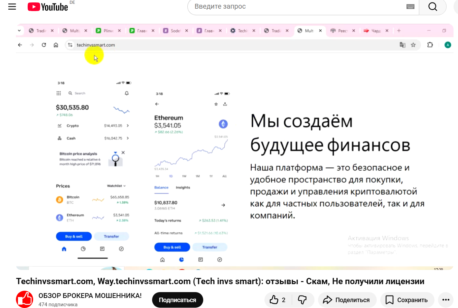The height and width of the screenshot is (308, 458).
Task: Select the 1W chart range
Action: [184, 176]
